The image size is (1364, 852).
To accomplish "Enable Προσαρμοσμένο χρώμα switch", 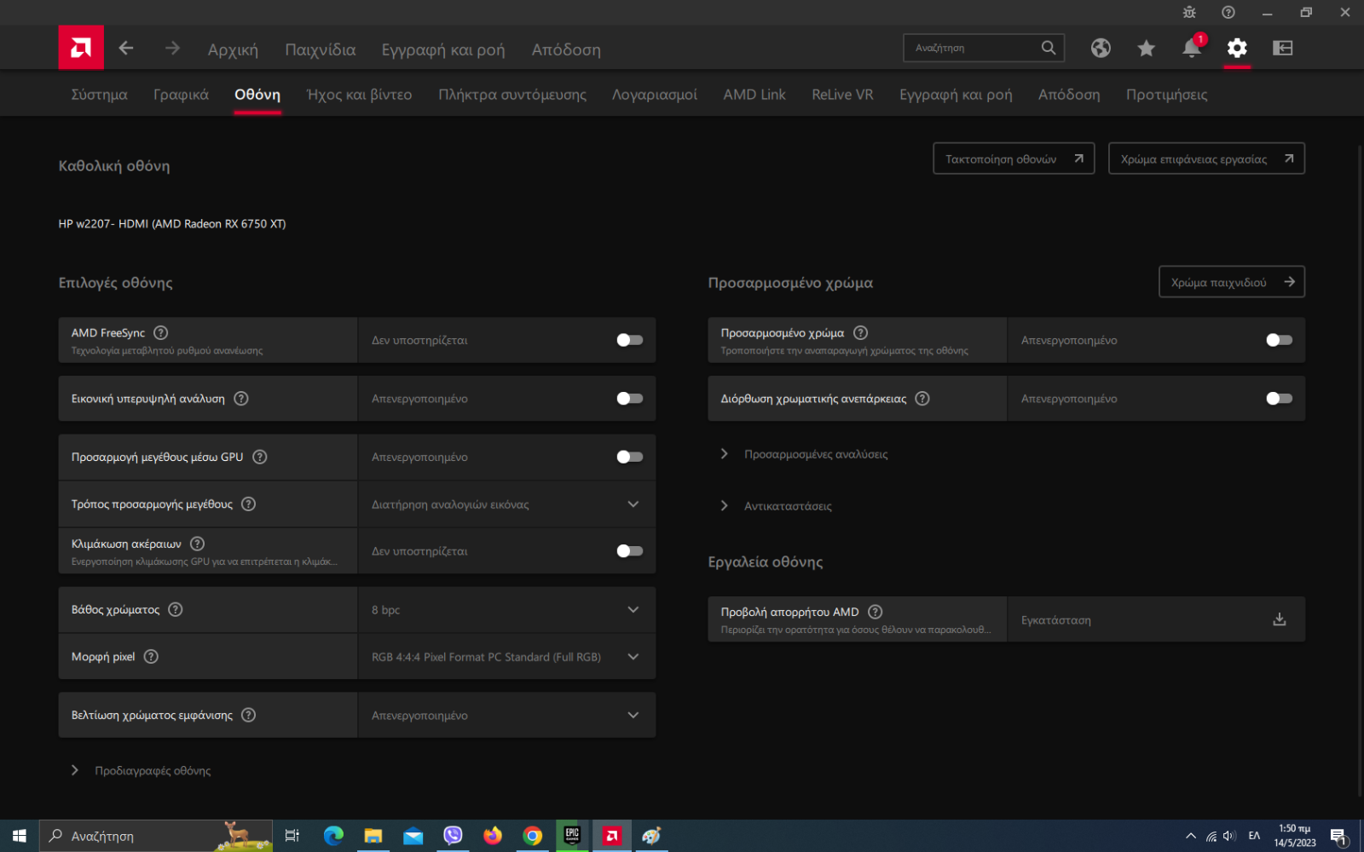I will pyautogui.click(x=1279, y=340).
